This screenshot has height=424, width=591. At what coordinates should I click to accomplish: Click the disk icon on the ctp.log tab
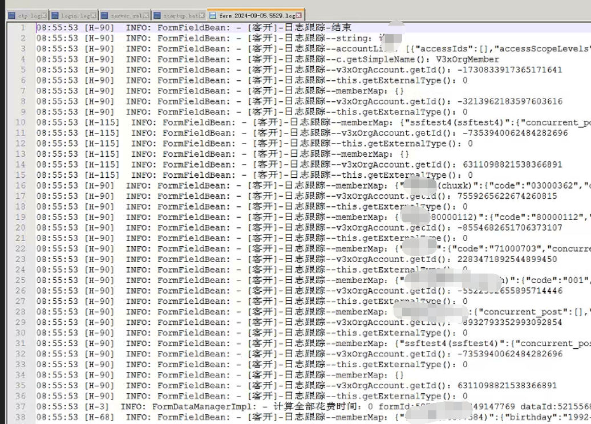[x=11, y=15]
